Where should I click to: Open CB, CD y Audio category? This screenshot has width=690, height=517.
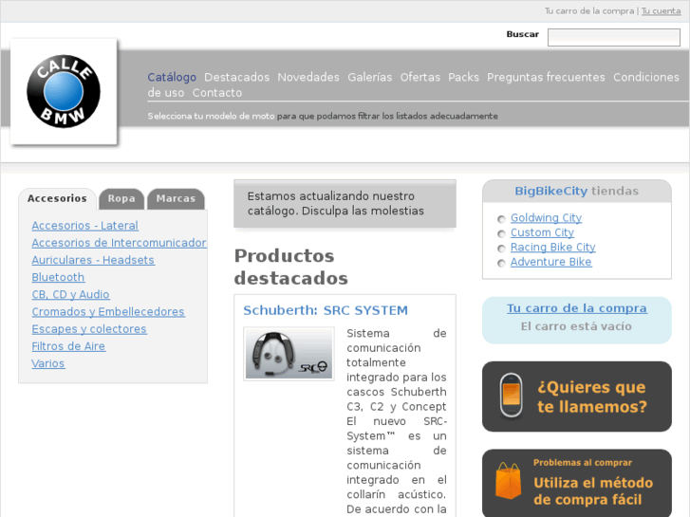[x=70, y=294]
